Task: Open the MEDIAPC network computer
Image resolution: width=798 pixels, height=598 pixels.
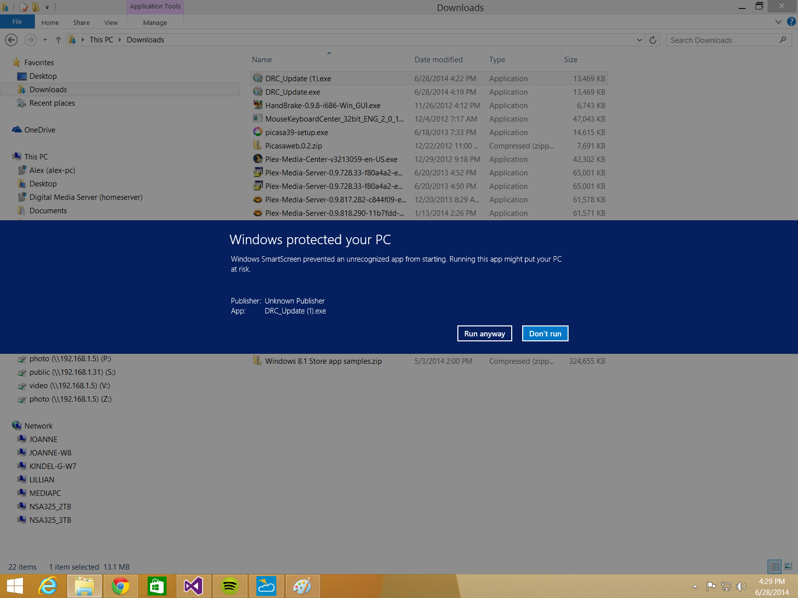Action: pos(45,493)
